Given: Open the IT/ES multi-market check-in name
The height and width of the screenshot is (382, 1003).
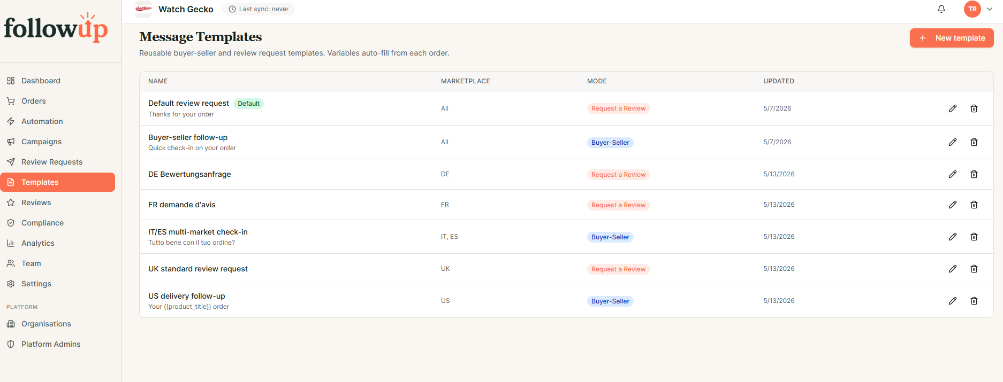Looking at the screenshot, I should click(x=198, y=232).
